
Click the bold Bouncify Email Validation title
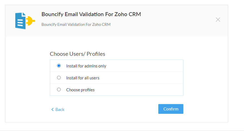coord(91,14)
